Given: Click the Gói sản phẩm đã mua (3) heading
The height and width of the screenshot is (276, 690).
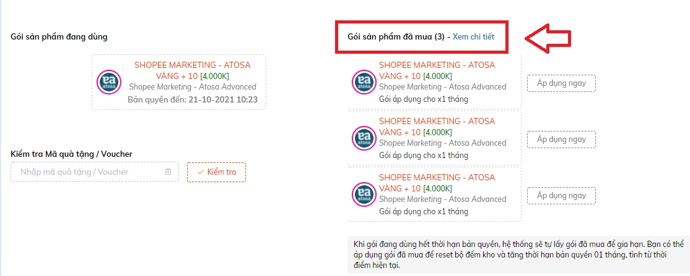Looking at the screenshot, I should pyautogui.click(x=396, y=36).
